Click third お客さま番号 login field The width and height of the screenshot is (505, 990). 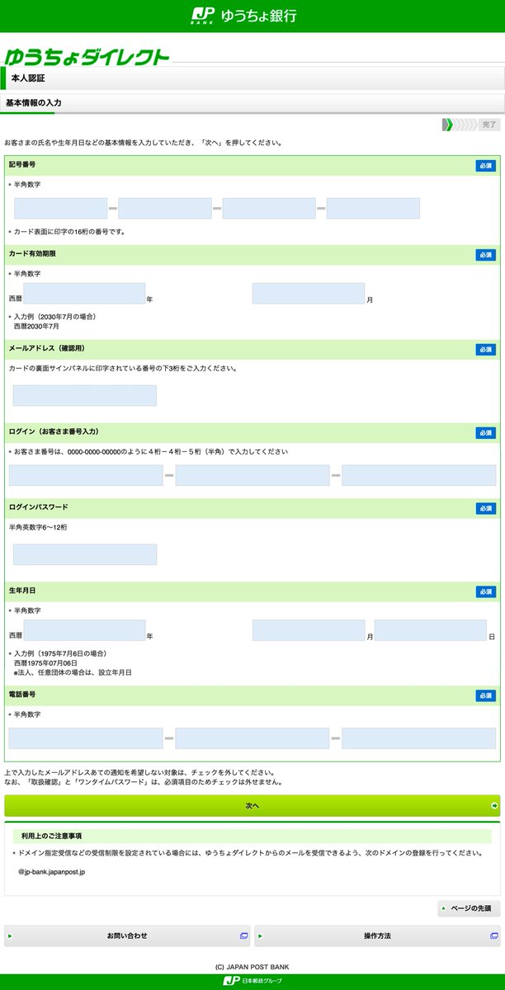419,475
